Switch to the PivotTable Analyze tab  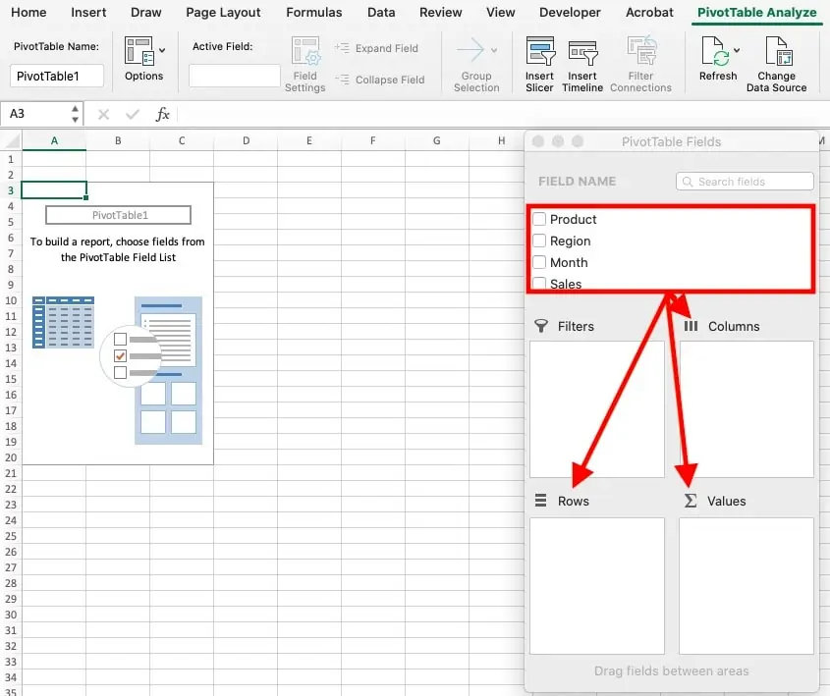[x=756, y=13]
